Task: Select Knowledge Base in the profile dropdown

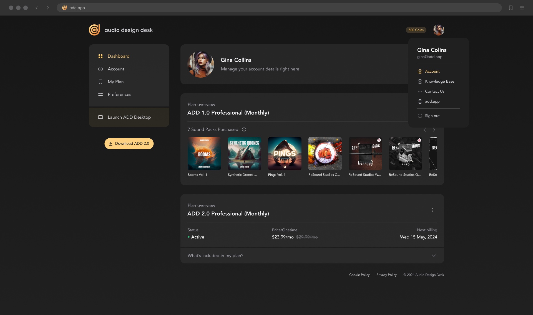Action: click(439, 82)
